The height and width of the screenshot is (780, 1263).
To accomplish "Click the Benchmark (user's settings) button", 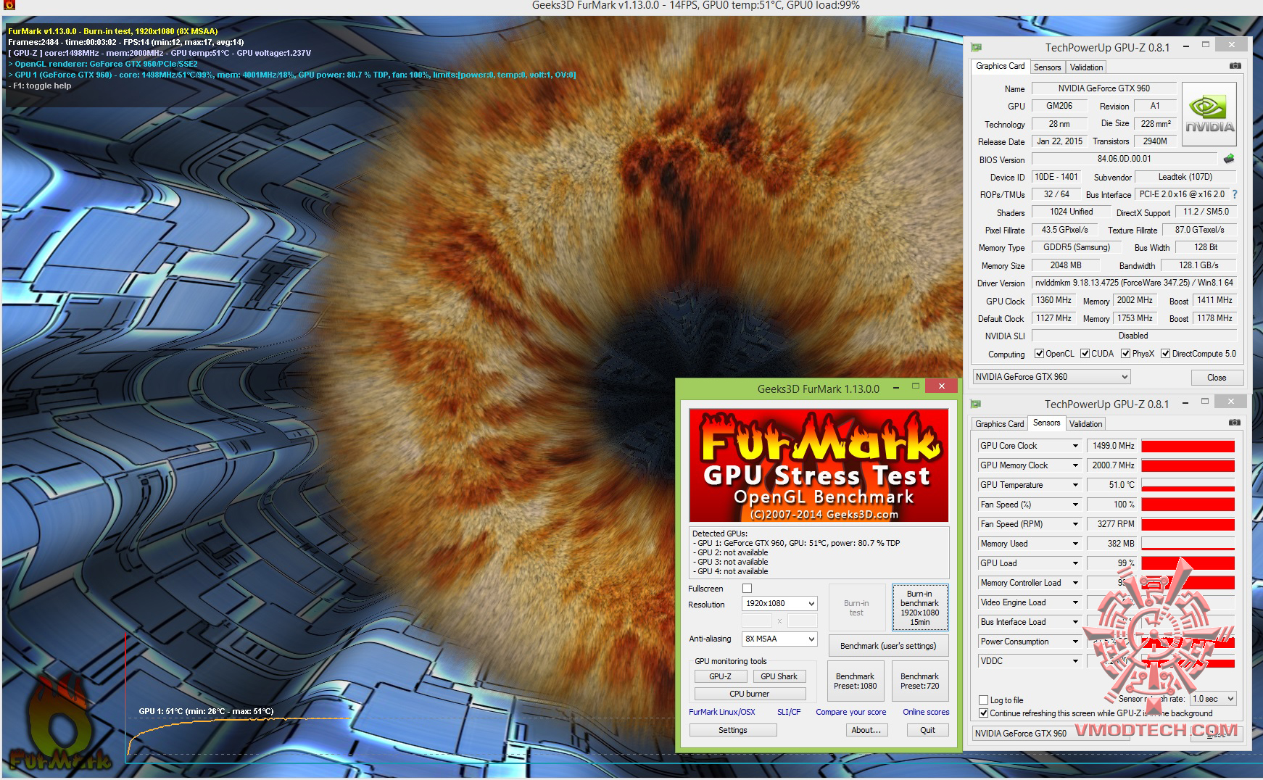I will pos(888,646).
